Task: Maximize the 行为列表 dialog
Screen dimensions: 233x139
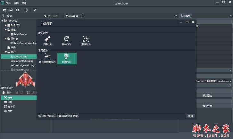Action: (187, 22)
